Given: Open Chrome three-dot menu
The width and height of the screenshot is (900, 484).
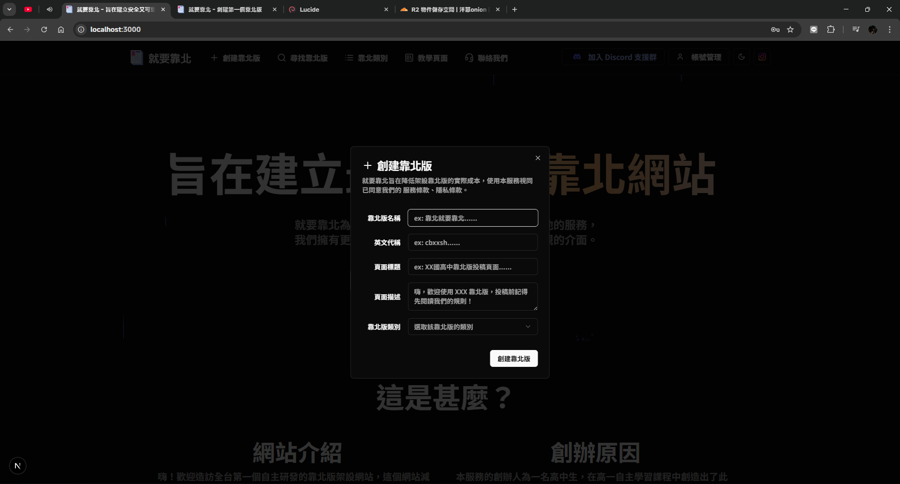Looking at the screenshot, I should click(889, 30).
